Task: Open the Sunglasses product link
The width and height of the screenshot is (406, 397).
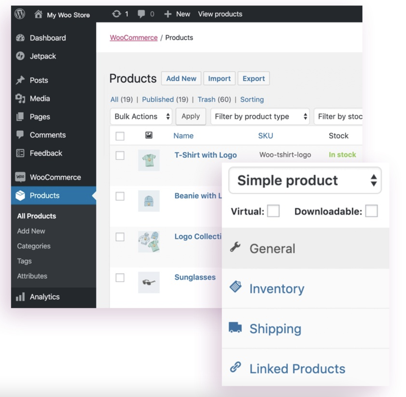Action: [x=195, y=277]
